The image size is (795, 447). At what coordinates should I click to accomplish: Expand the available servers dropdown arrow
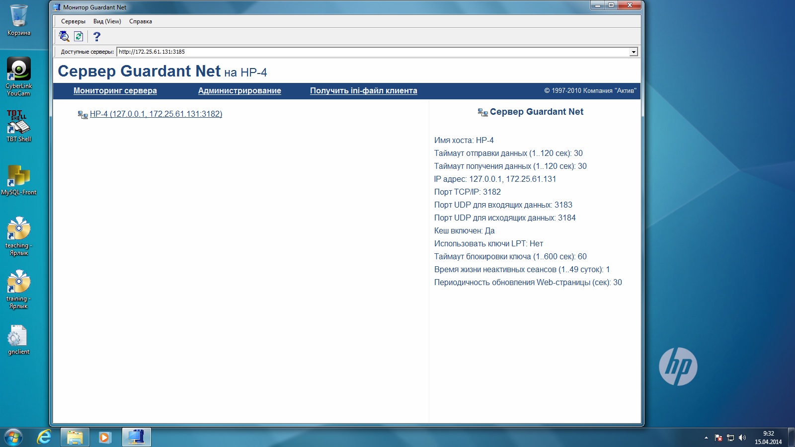click(634, 52)
